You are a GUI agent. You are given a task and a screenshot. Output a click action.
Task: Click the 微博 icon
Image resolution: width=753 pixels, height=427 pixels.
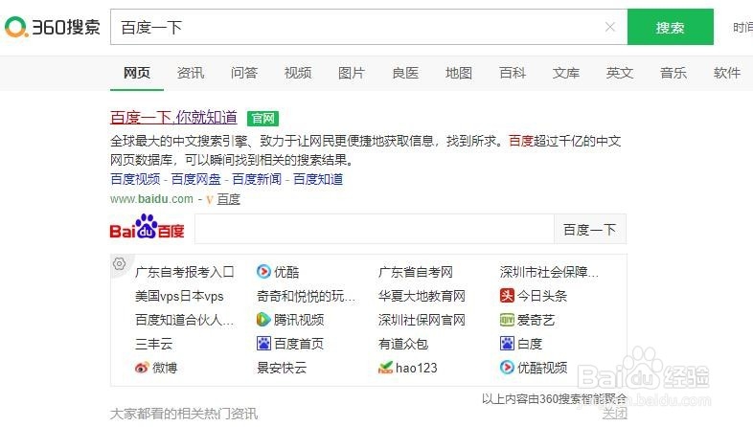click(142, 368)
